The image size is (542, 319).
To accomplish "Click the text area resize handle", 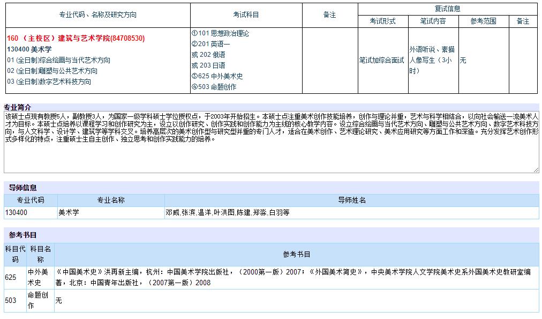I will coord(536,170).
